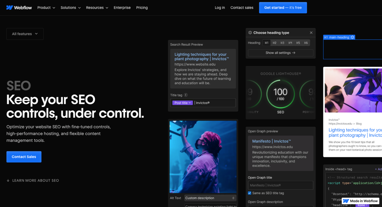Click the https://www.invictos.edu URL text
382x207 pixels.
pos(273,147)
